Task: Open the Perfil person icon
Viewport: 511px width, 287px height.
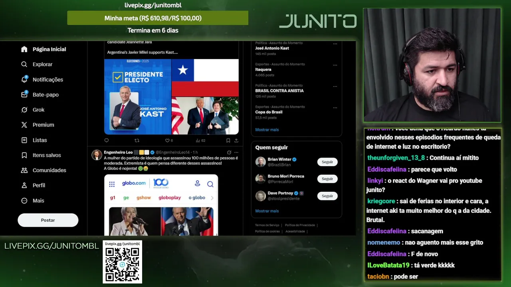Action: tap(24, 185)
